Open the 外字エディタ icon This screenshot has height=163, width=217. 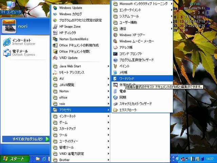(x=115, y=85)
